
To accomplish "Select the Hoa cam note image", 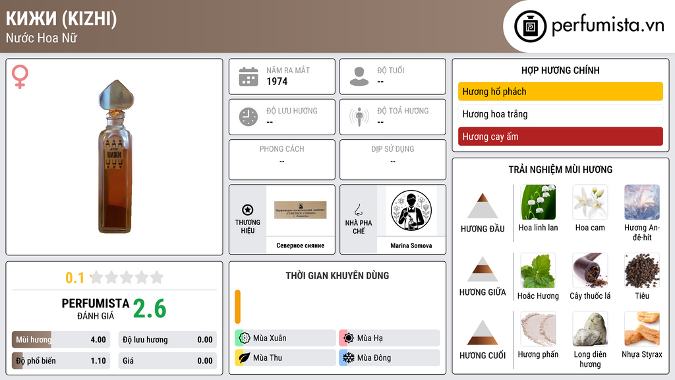I will click(x=590, y=202).
